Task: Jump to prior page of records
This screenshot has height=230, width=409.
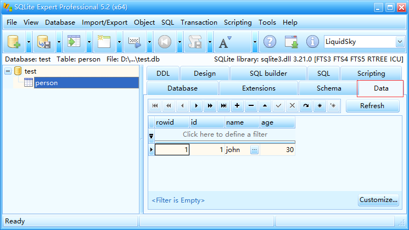Action: [169, 105]
